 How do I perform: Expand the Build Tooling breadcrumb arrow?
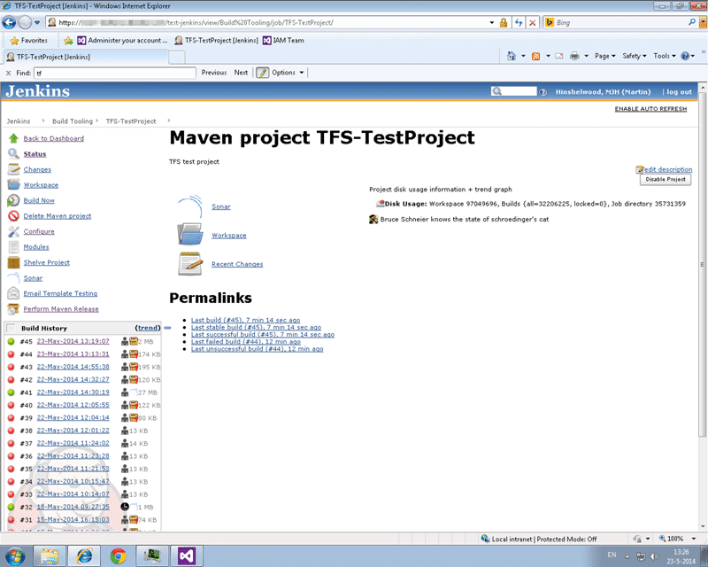pyautogui.click(x=97, y=120)
